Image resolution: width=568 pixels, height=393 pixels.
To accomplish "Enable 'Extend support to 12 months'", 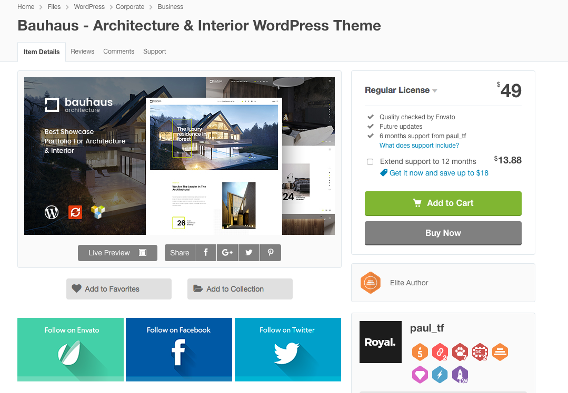I will point(370,161).
